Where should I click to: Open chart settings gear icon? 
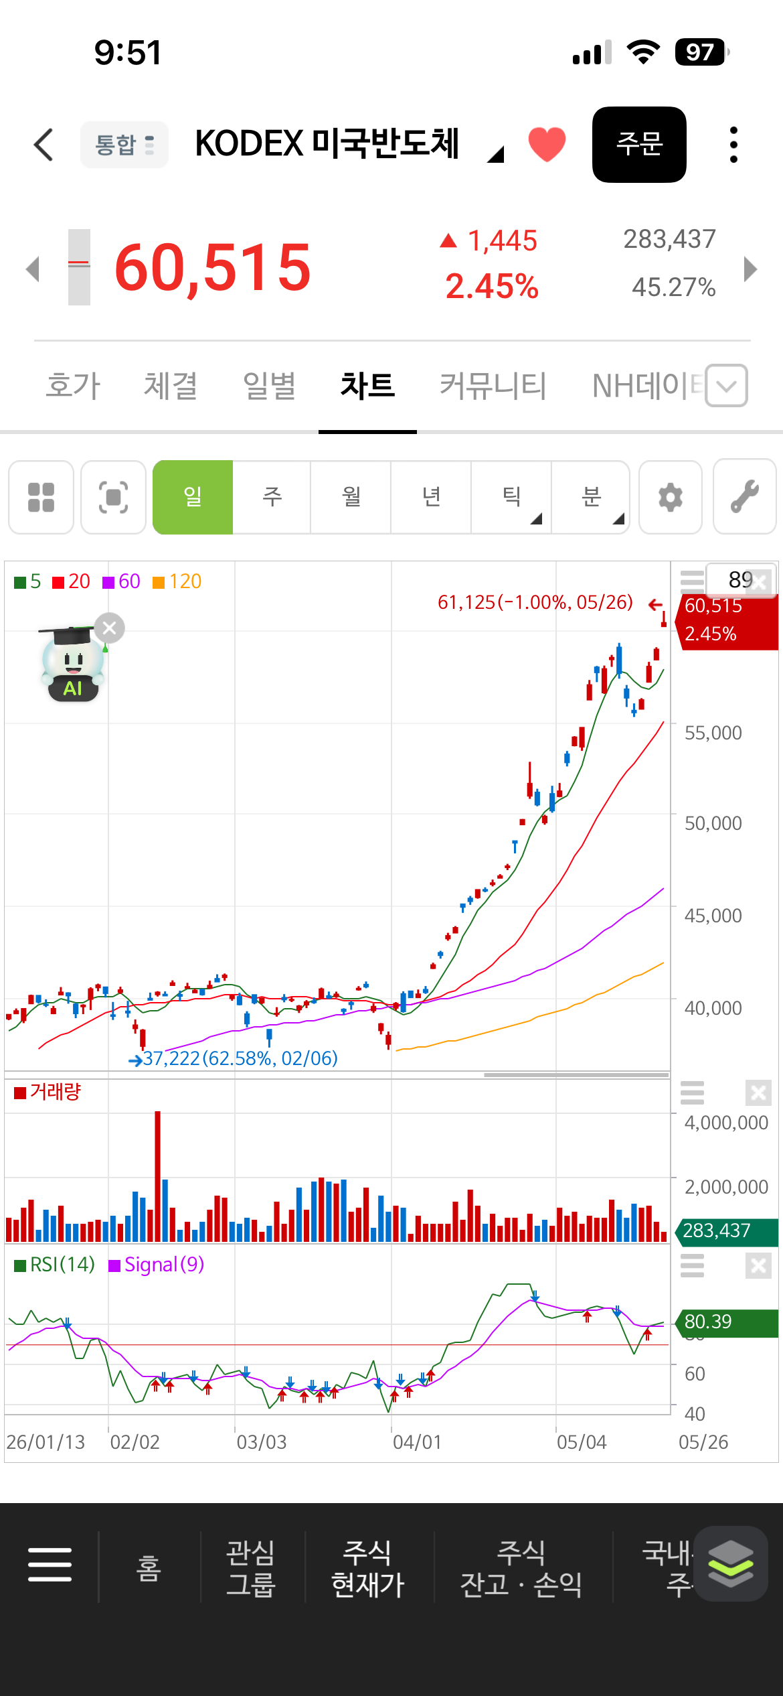coord(671,497)
